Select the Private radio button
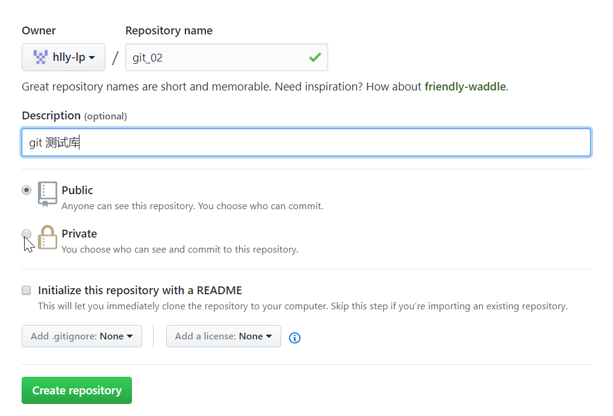Image resolution: width=613 pixels, height=416 pixels. pyautogui.click(x=26, y=233)
